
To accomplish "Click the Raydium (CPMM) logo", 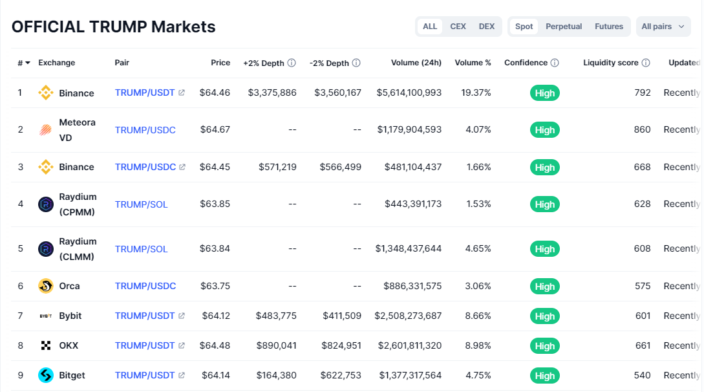I will pos(45,204).
